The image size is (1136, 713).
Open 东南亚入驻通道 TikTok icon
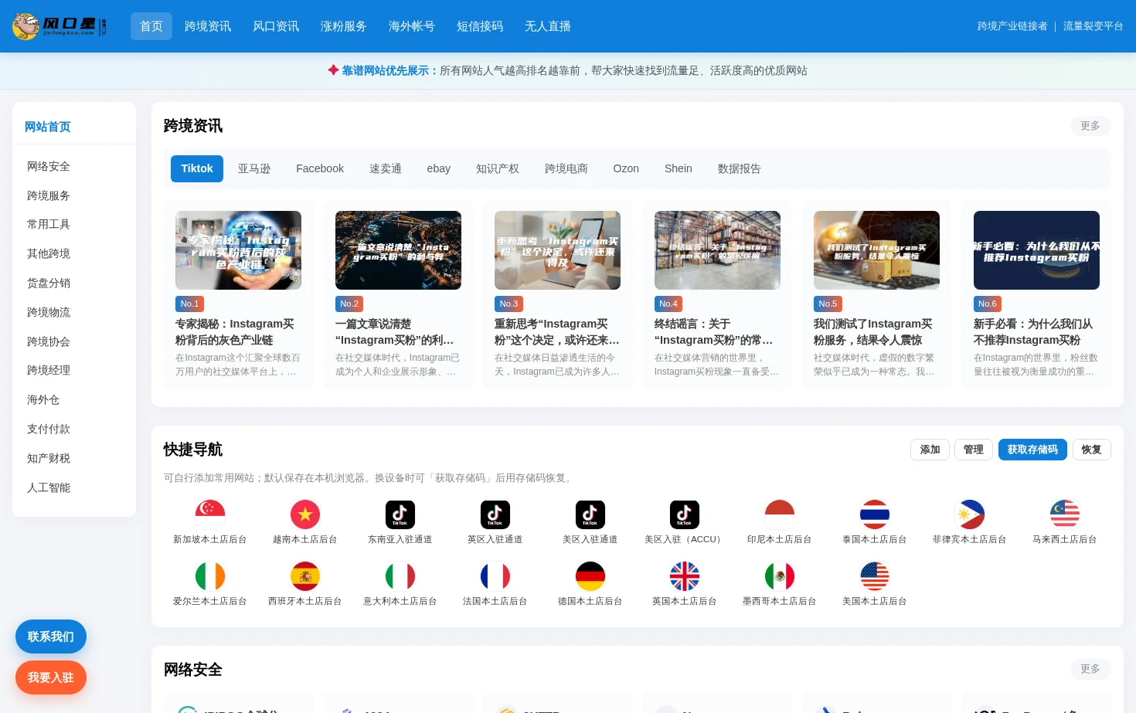coord(400,514)
